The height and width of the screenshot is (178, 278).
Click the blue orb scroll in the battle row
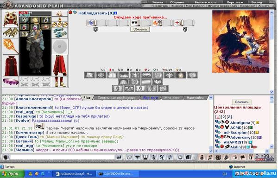pos(91,23)
